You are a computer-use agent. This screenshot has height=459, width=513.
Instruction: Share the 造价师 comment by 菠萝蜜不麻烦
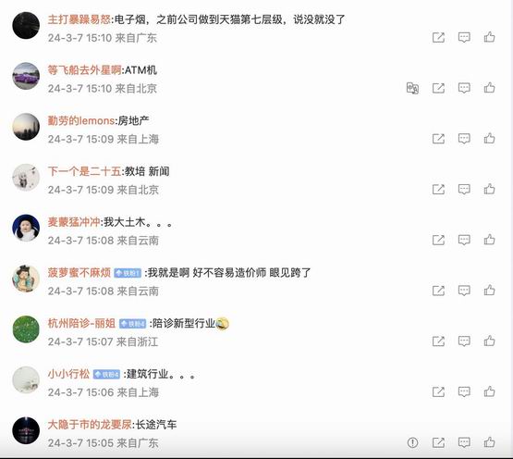438,291
